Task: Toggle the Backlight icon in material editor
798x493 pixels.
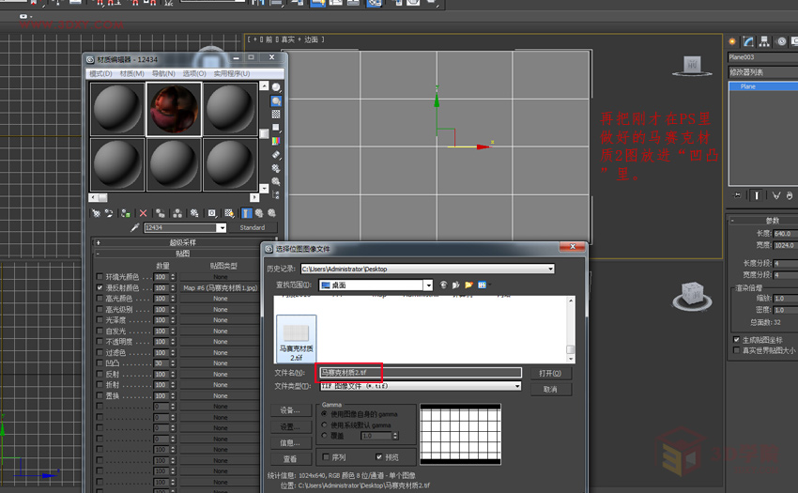Action: click(276, 100)
